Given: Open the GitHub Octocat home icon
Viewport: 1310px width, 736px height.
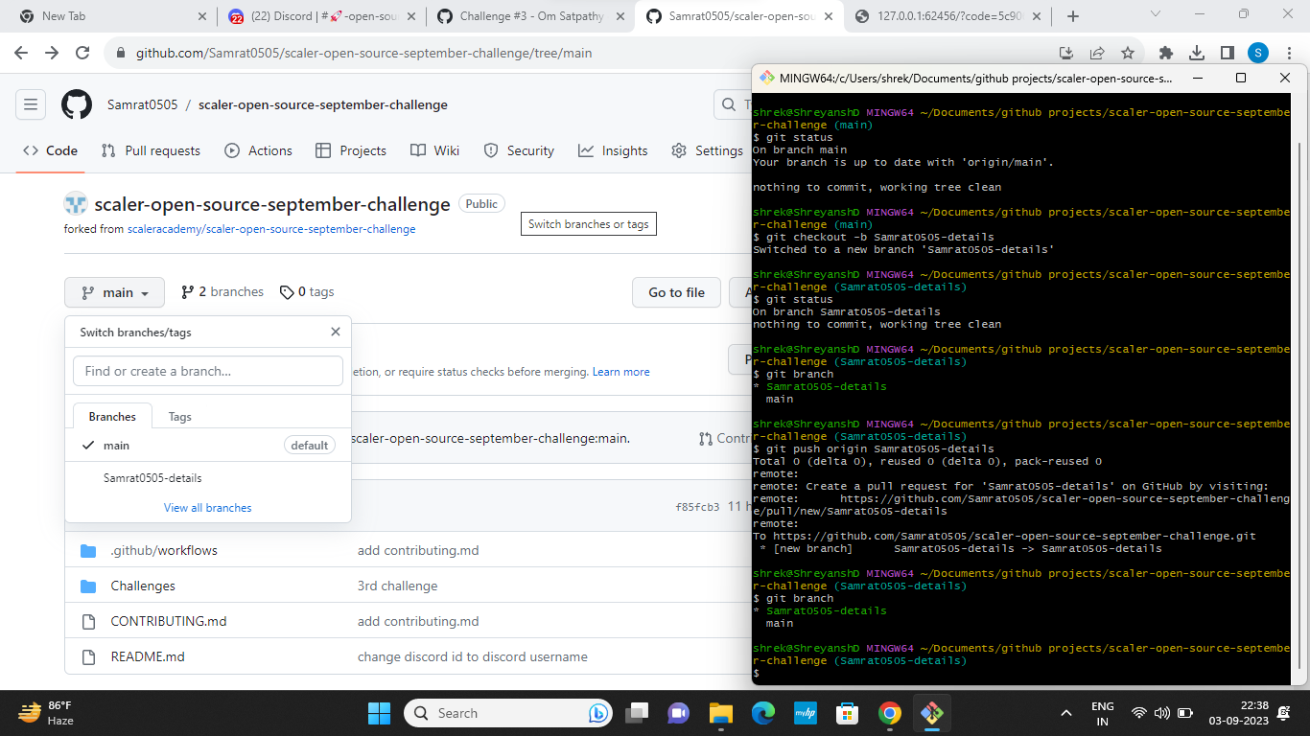Looking at the screenshot, I should [77, 104].
